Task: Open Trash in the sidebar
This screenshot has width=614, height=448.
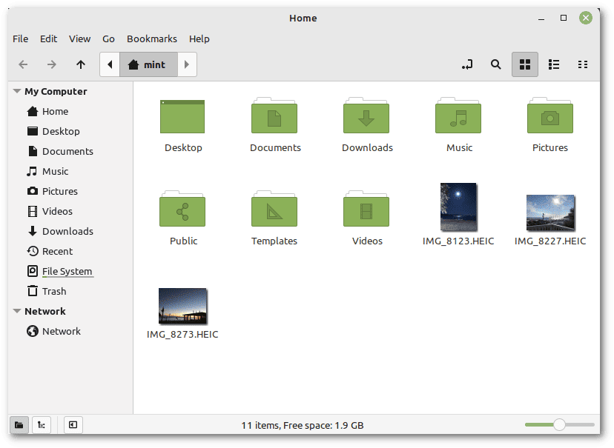Action: pyautogui.click(x=54, y=291)
